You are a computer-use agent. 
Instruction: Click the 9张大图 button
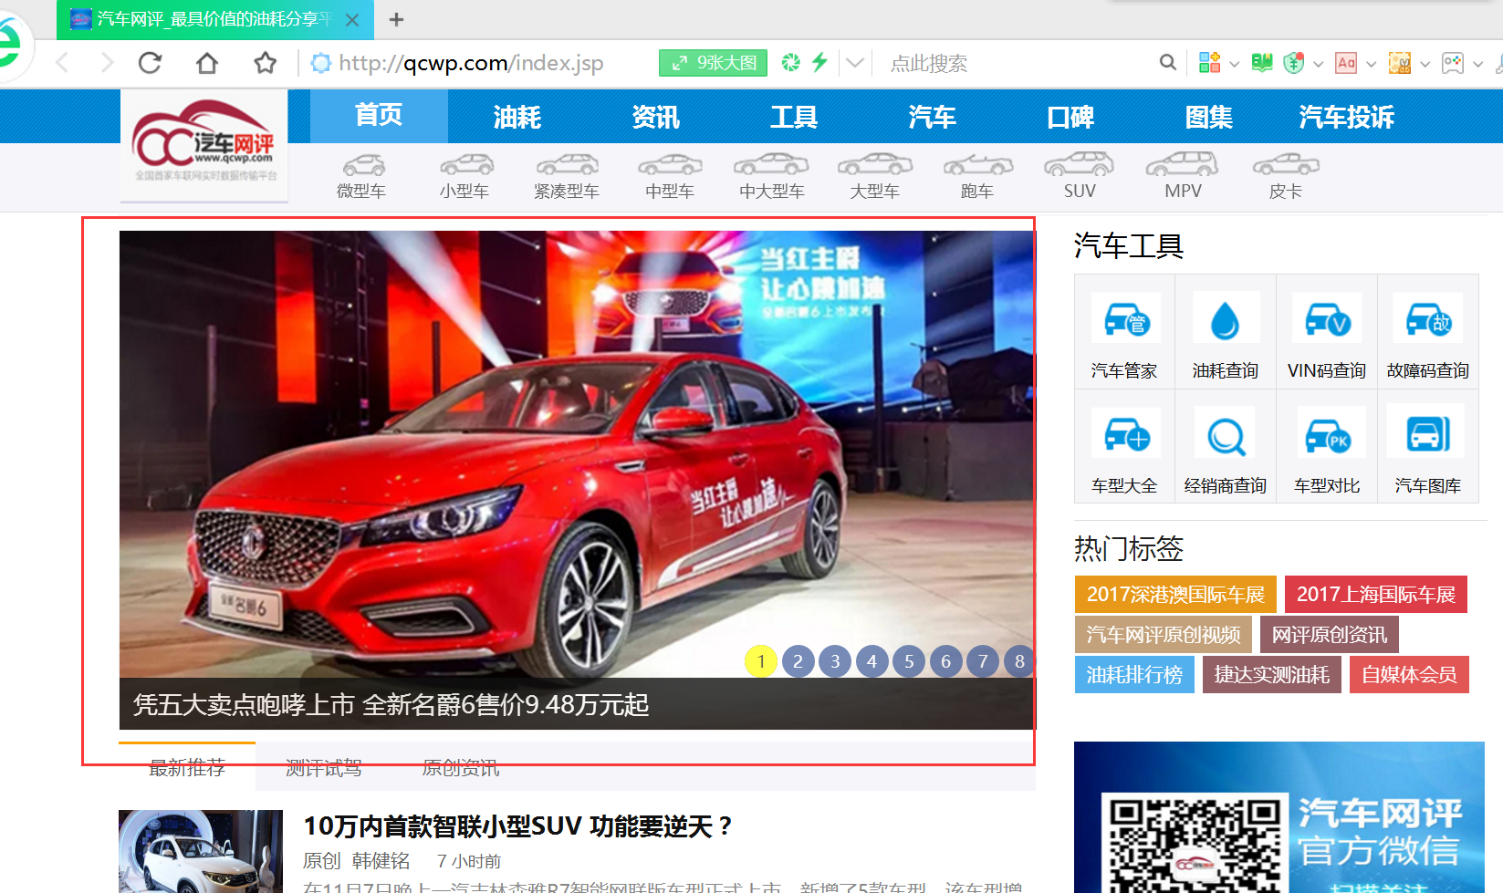pos(713,63)
